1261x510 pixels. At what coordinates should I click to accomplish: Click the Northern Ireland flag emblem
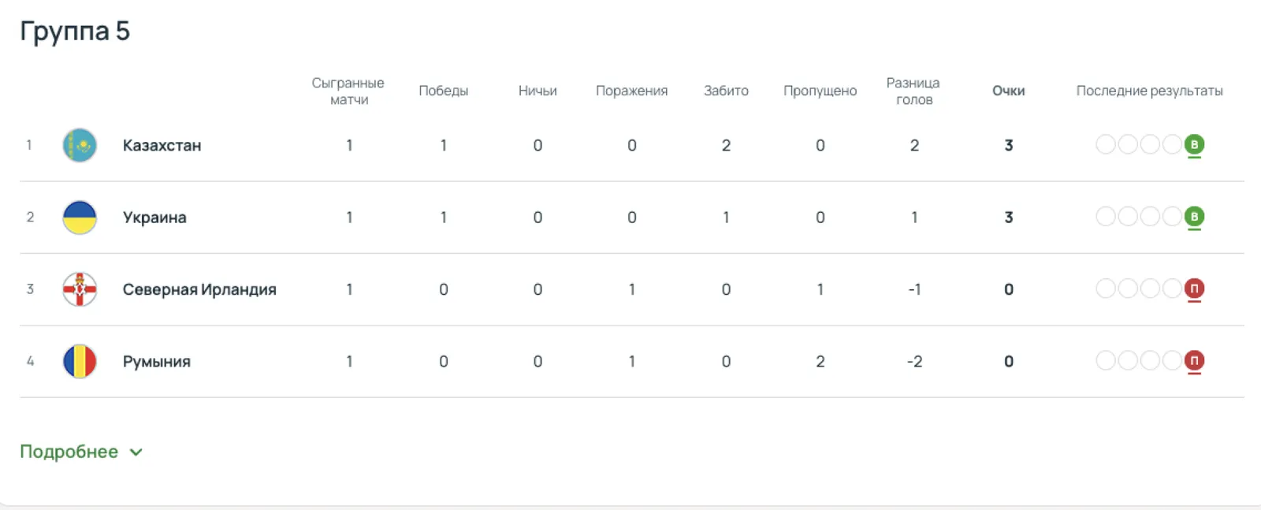79,289
